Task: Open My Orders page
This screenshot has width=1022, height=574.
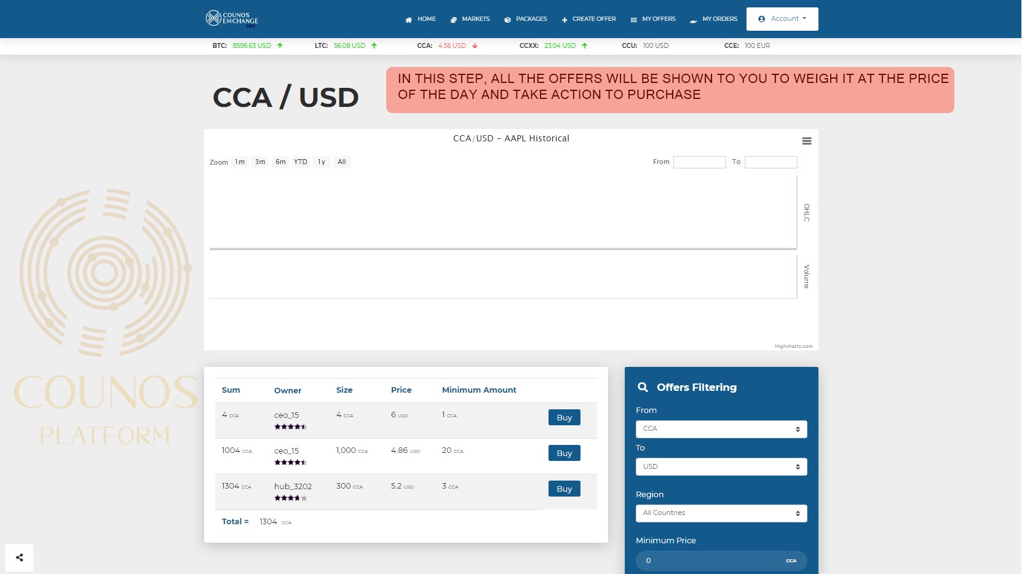Action: coord(713,19)
